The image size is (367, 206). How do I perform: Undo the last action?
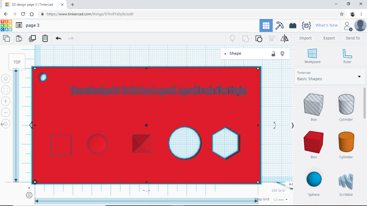tap(59, 38)
